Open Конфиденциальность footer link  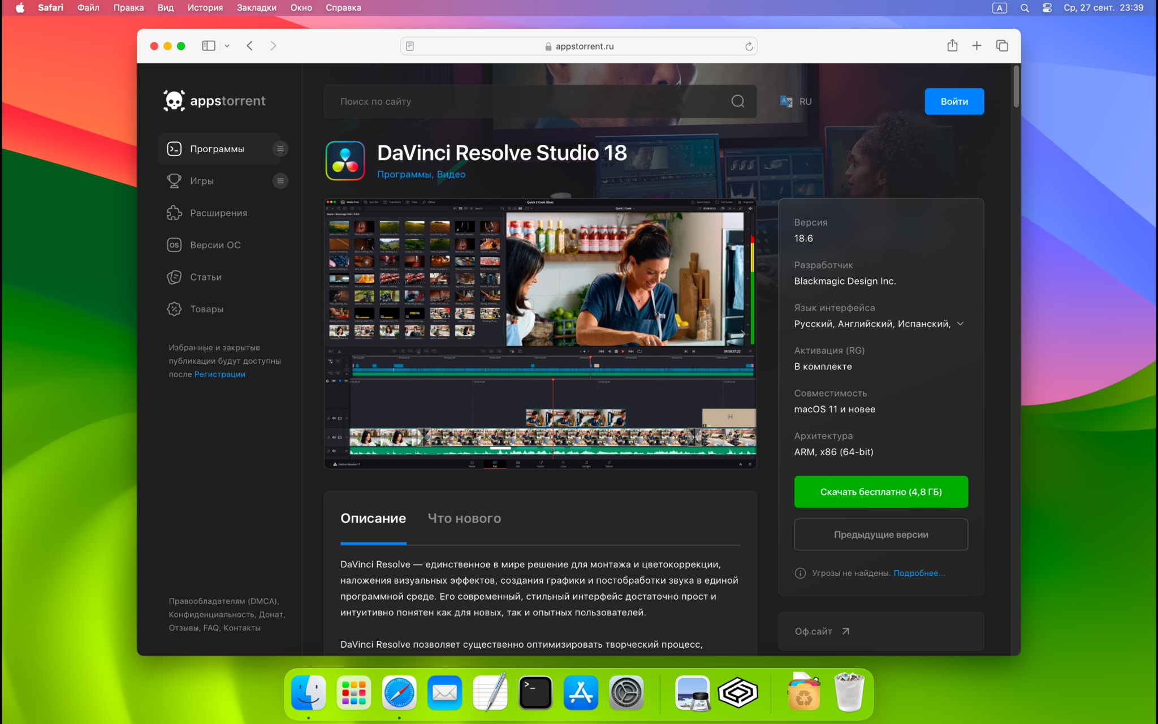tap(211, 614)
